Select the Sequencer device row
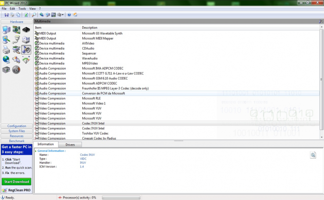Viewport: 324px width, 200px height. 177,53
